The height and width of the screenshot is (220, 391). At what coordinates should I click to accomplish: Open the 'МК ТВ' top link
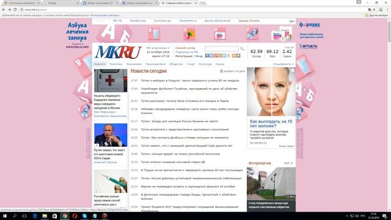click(117, 21)
